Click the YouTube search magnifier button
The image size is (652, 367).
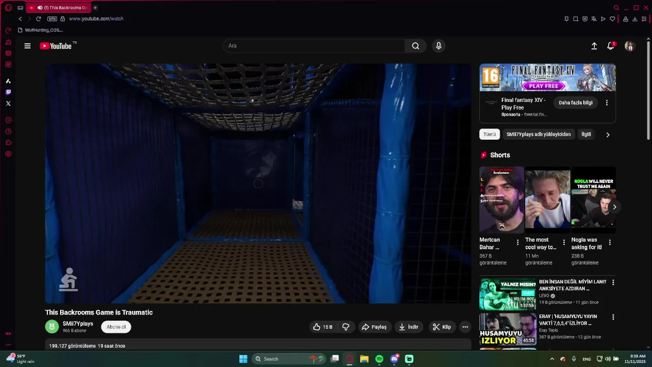416,46
